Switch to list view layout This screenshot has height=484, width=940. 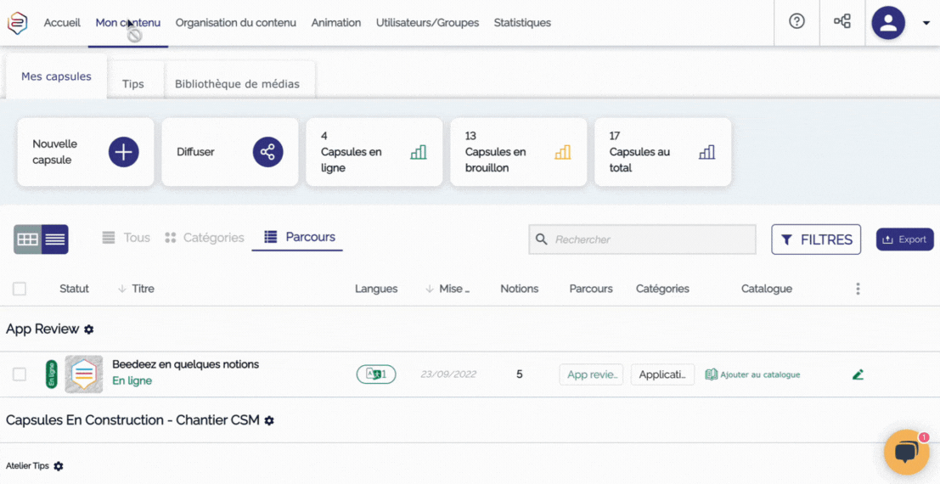(55, 239)
